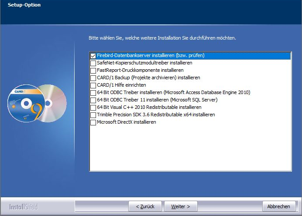The height and width of the screenshot is (216, 302).
Task: Select 'CARD/1 Backup (Projekte archivieren) installieren' text
Action: pos(148,78)
